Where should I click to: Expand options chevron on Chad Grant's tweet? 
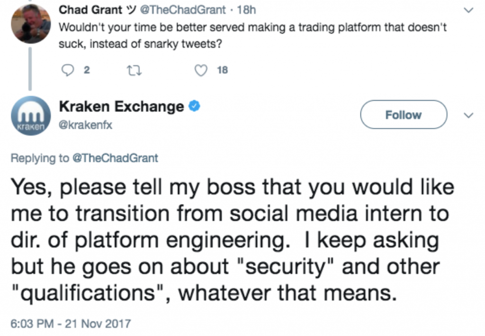click(x=469, y=10)
